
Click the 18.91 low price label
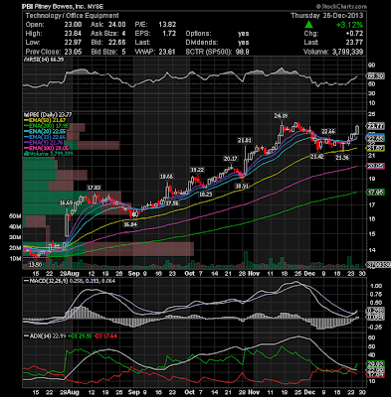(x=242, y=187)
